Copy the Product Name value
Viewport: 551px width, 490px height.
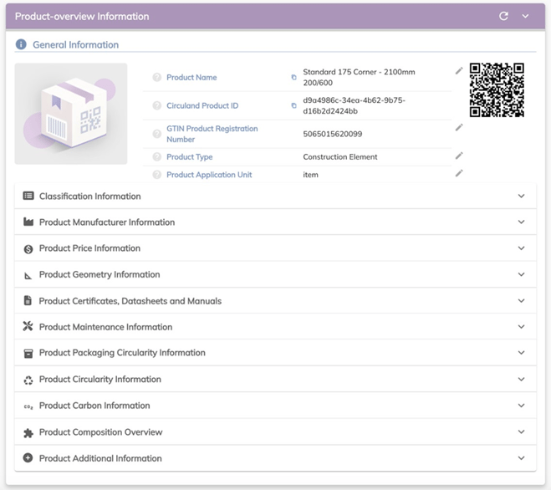pyautogui.click(x=293, y=77)
